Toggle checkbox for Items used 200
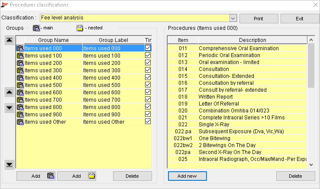The width and height of the screenshot is (320, 189). [x=148, y=63]
